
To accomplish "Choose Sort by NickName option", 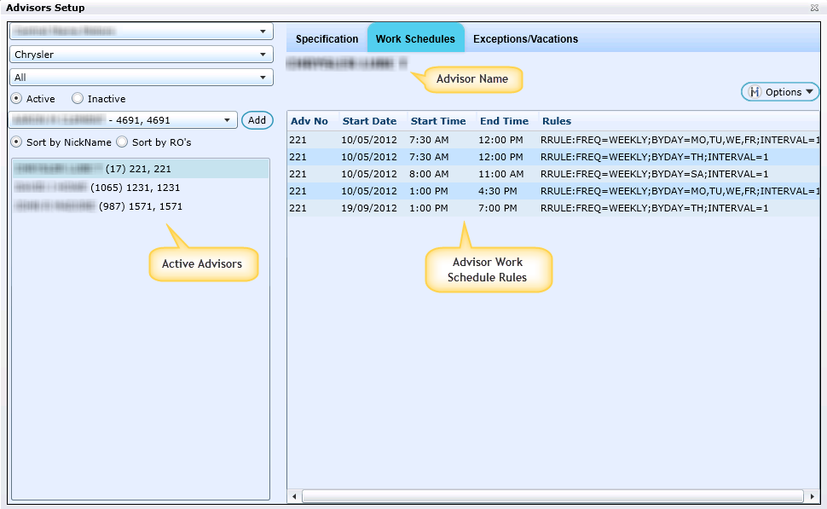I will click(x=16, y=142).
